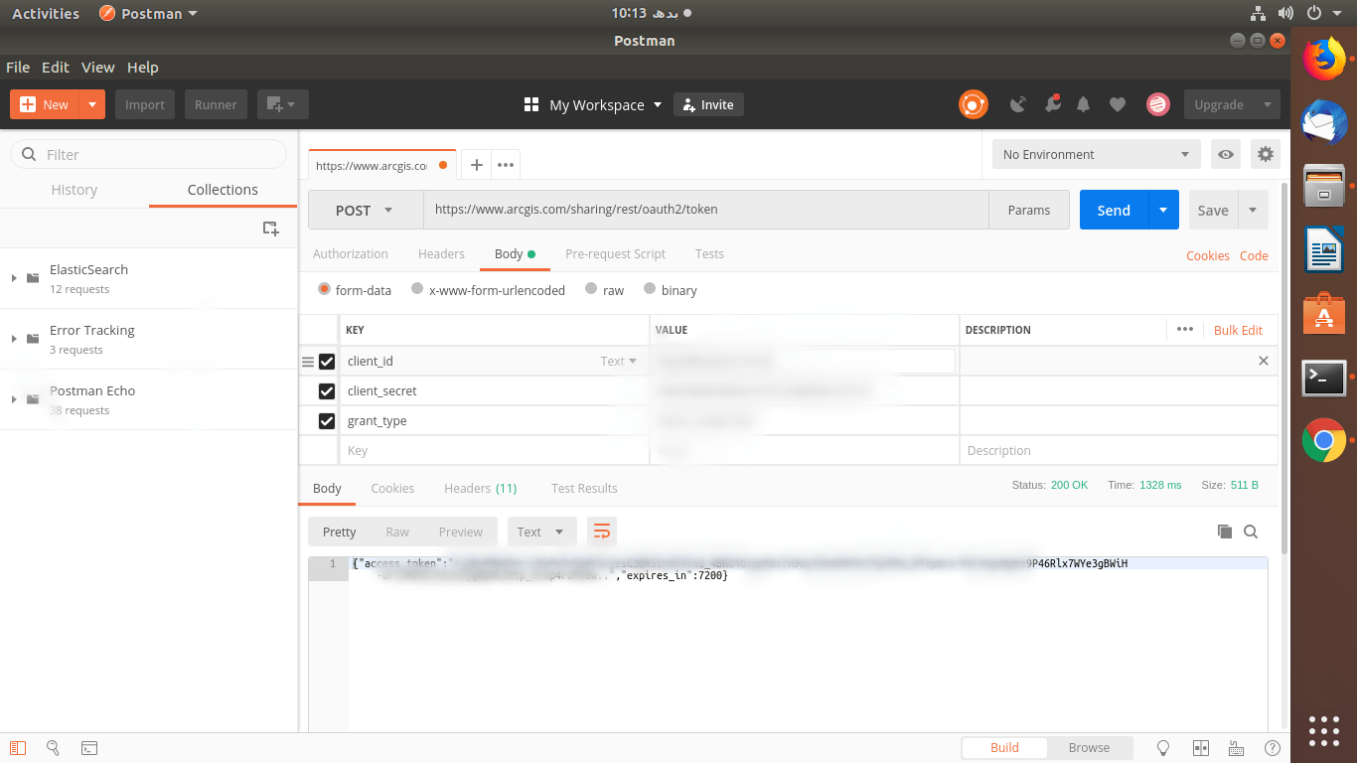Open the interceptor satellite icon

1018,104
